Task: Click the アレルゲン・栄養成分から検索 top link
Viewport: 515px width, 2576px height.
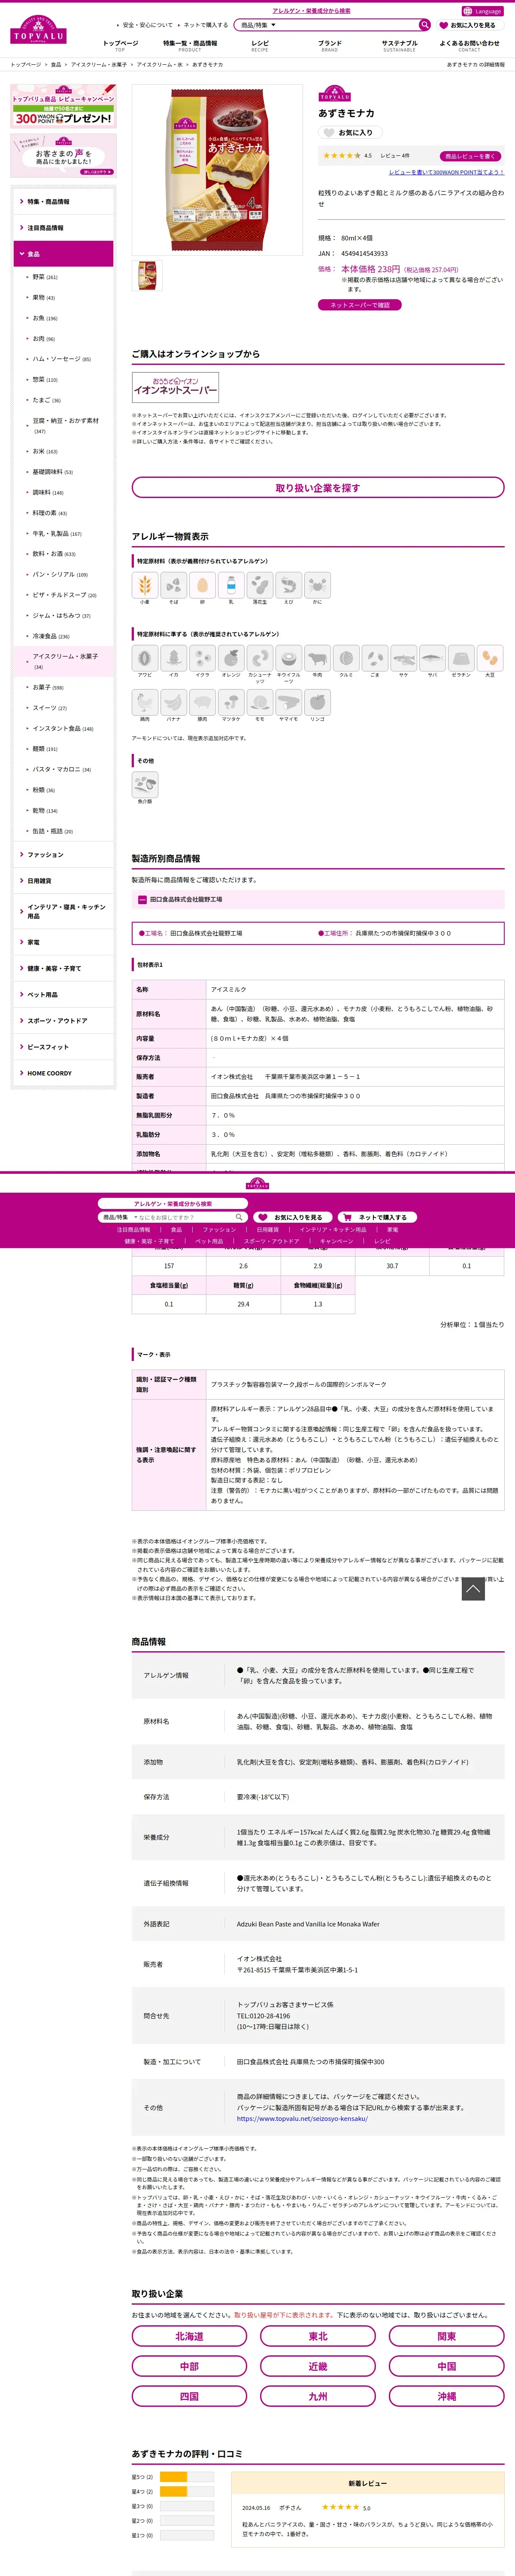Action: click(x=311, y=11)
